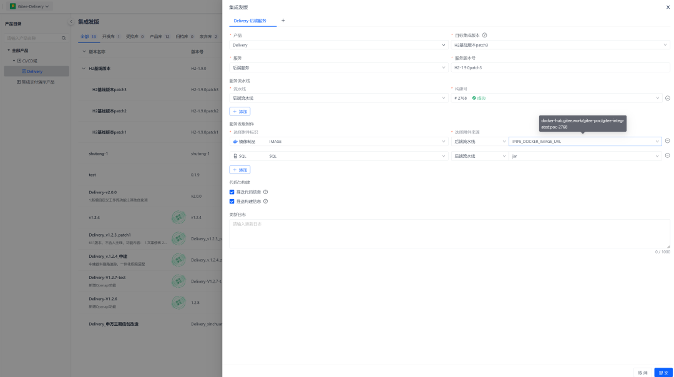The width and height of the screenshot is (674, 377).
Task: Click the help icon next to 推送构建信息
Action: click(x=265, y=202)
